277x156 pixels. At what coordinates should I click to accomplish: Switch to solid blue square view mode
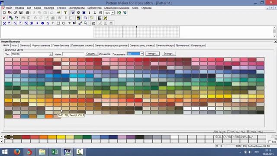click(x=84, y=13)
